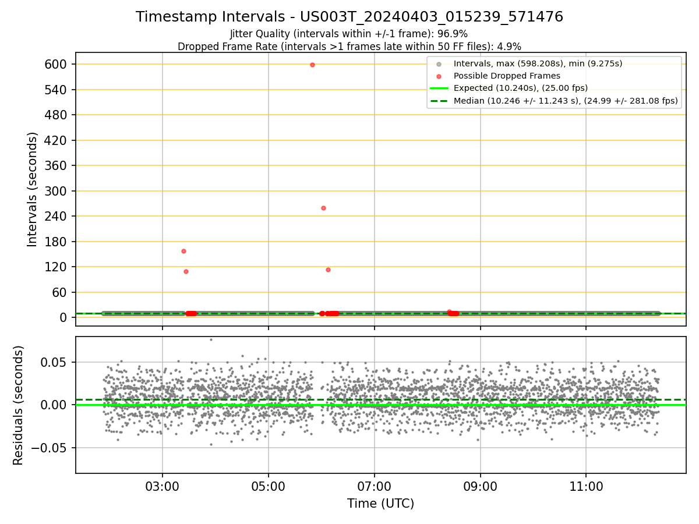Click the red data point near 113 seconds
699x524 pixels.
pyautogui.click(x=328, y=270)
